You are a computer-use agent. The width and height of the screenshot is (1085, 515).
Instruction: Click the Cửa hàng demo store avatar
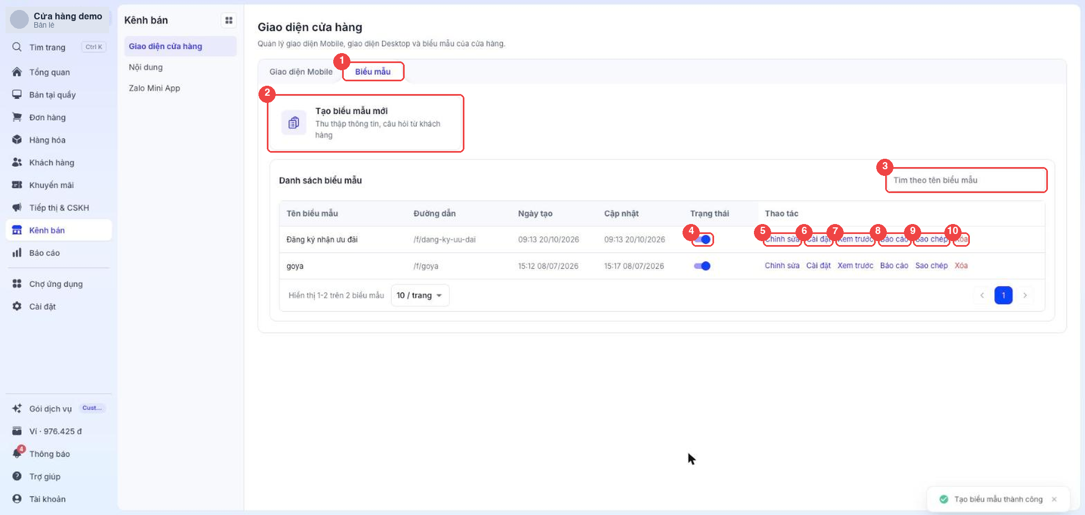19,19
